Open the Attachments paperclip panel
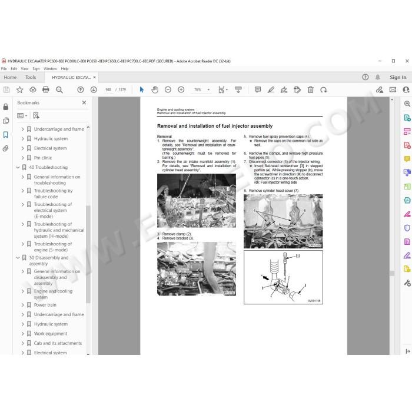Viewport: 412px width, 412px height. [5, 149]
